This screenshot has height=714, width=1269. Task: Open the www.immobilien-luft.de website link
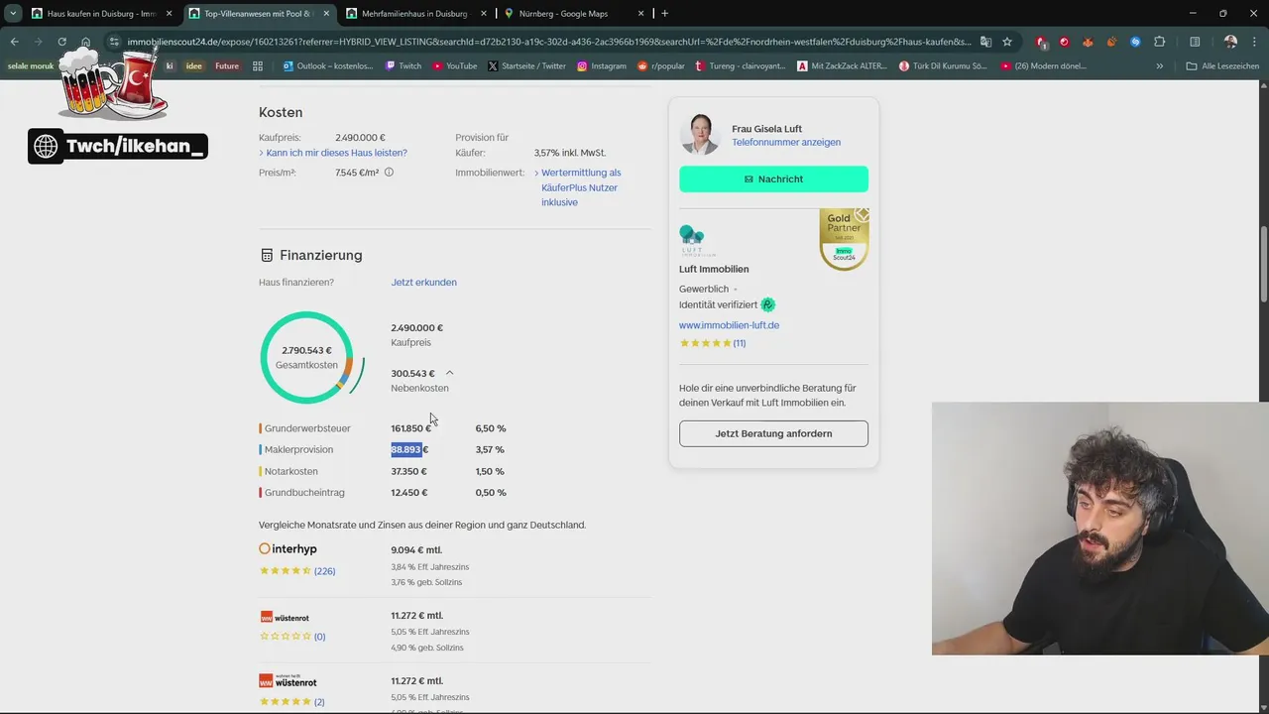[x=729, y=325]
